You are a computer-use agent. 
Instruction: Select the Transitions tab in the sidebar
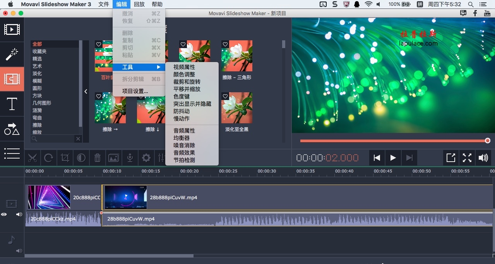pyautogui.click(x=12, y=79)
